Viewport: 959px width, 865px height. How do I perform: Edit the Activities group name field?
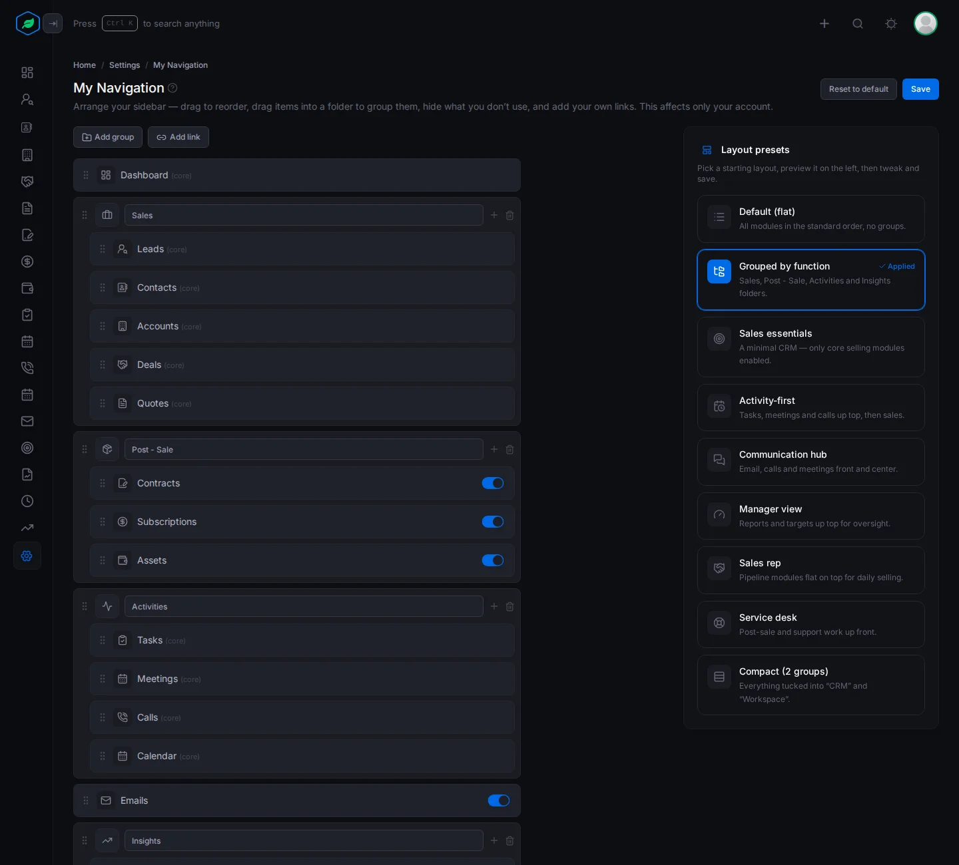pyautogui.click(x=304, y=606)
